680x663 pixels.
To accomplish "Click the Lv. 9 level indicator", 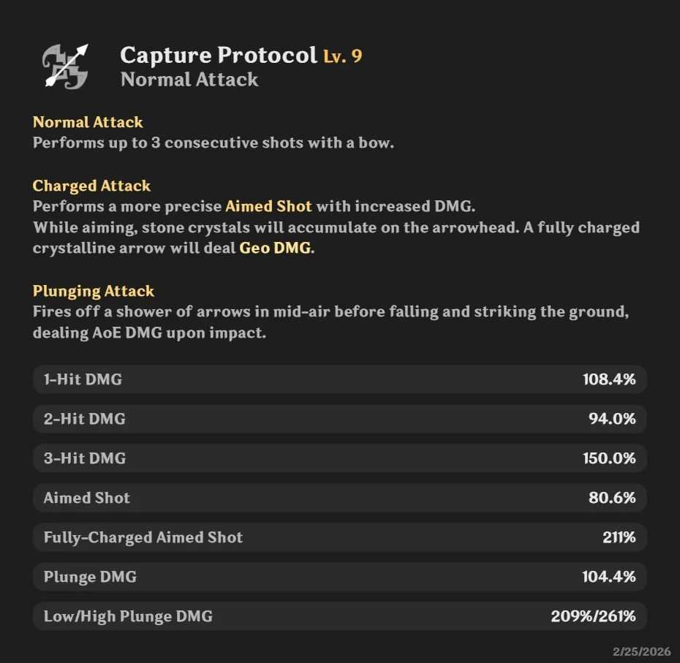I will [341, 56].
